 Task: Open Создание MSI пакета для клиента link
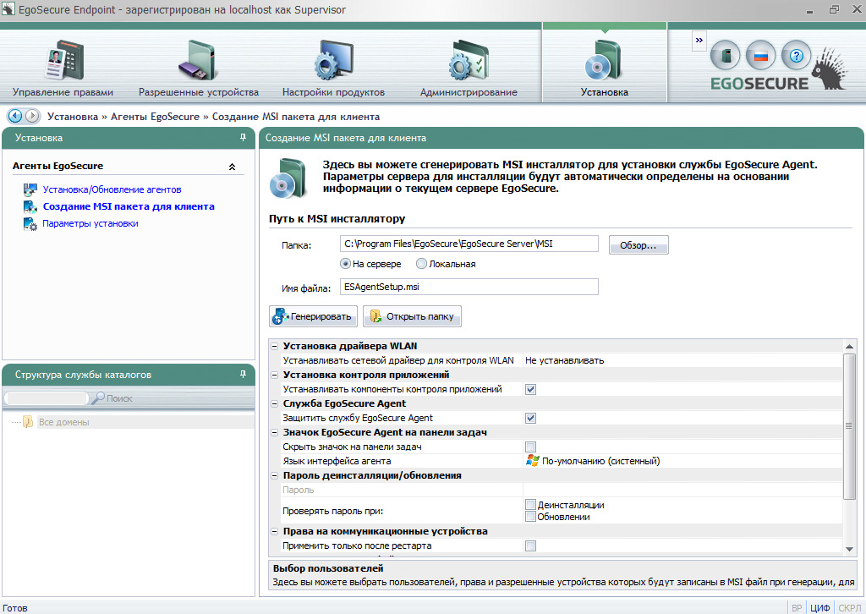coord(129,206)
